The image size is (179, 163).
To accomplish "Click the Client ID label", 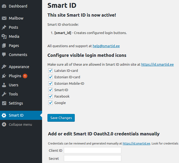I will pyautogui.click(x=55, y=151).
